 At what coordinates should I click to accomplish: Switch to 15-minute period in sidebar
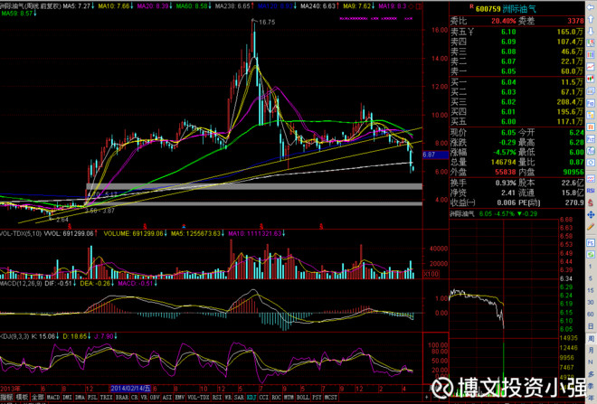pos(591,290)
